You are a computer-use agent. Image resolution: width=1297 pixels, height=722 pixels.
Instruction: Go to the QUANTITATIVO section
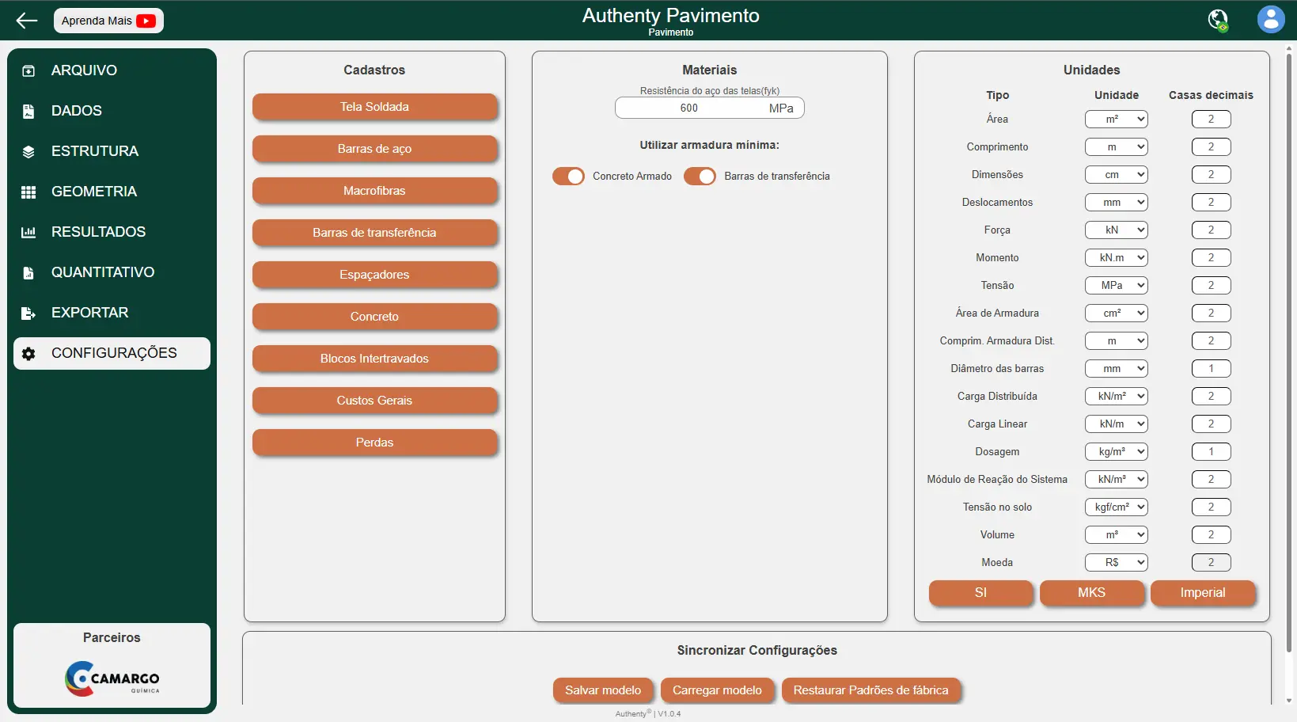pos(112,272)
